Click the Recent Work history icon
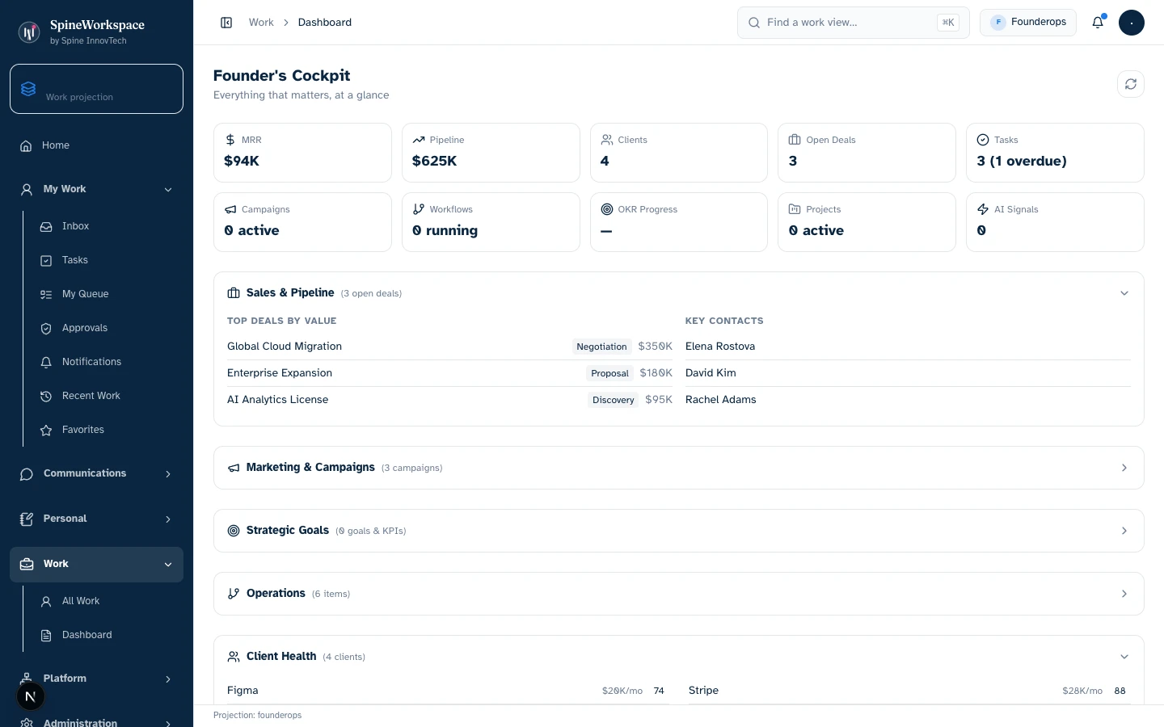 [x=46, y=397]
